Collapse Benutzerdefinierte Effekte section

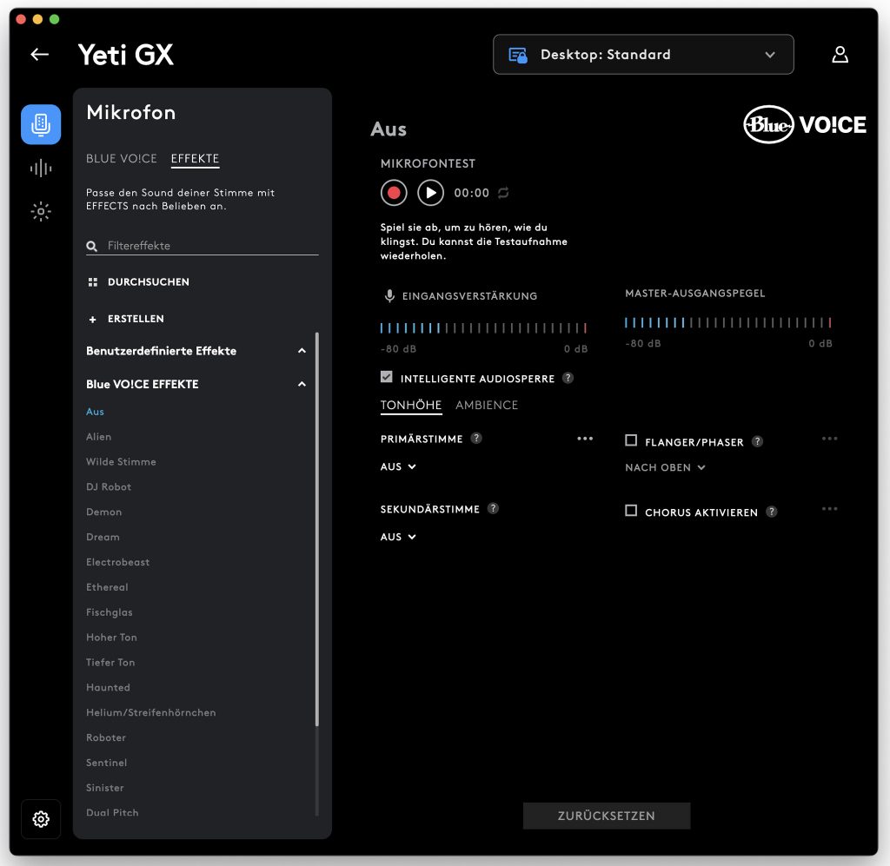pos(302,351)
